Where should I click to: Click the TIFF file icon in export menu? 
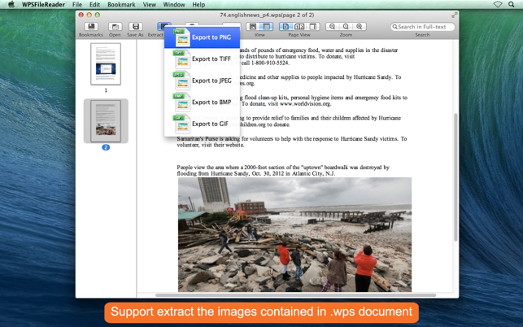pos(181,59)
